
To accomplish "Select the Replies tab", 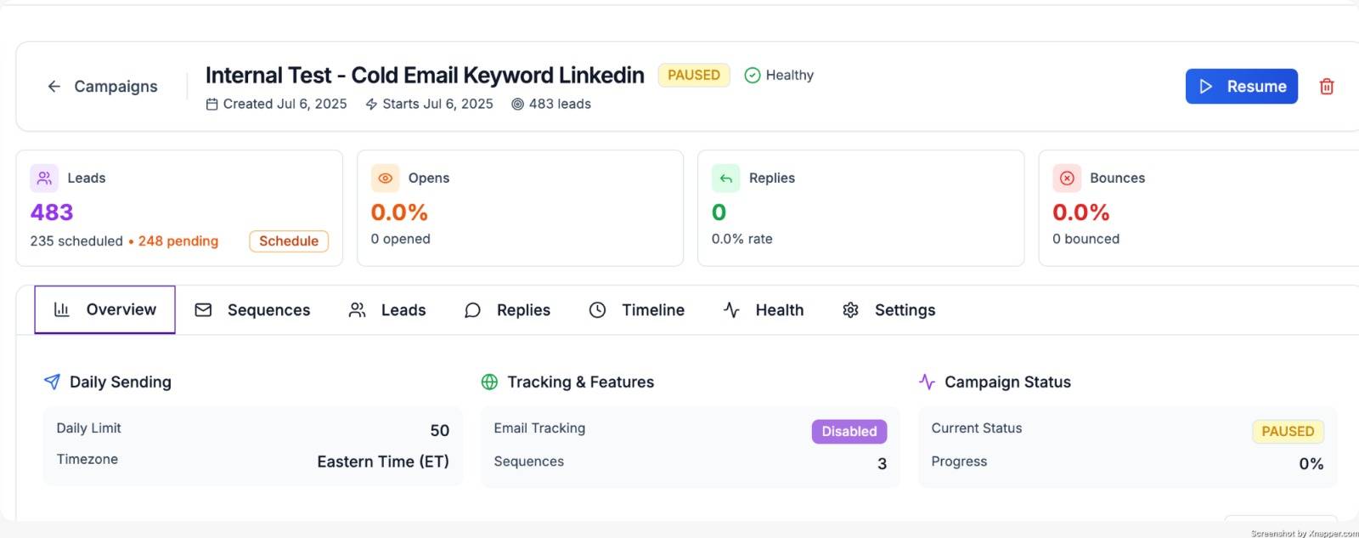I will [x=507, y=310].
